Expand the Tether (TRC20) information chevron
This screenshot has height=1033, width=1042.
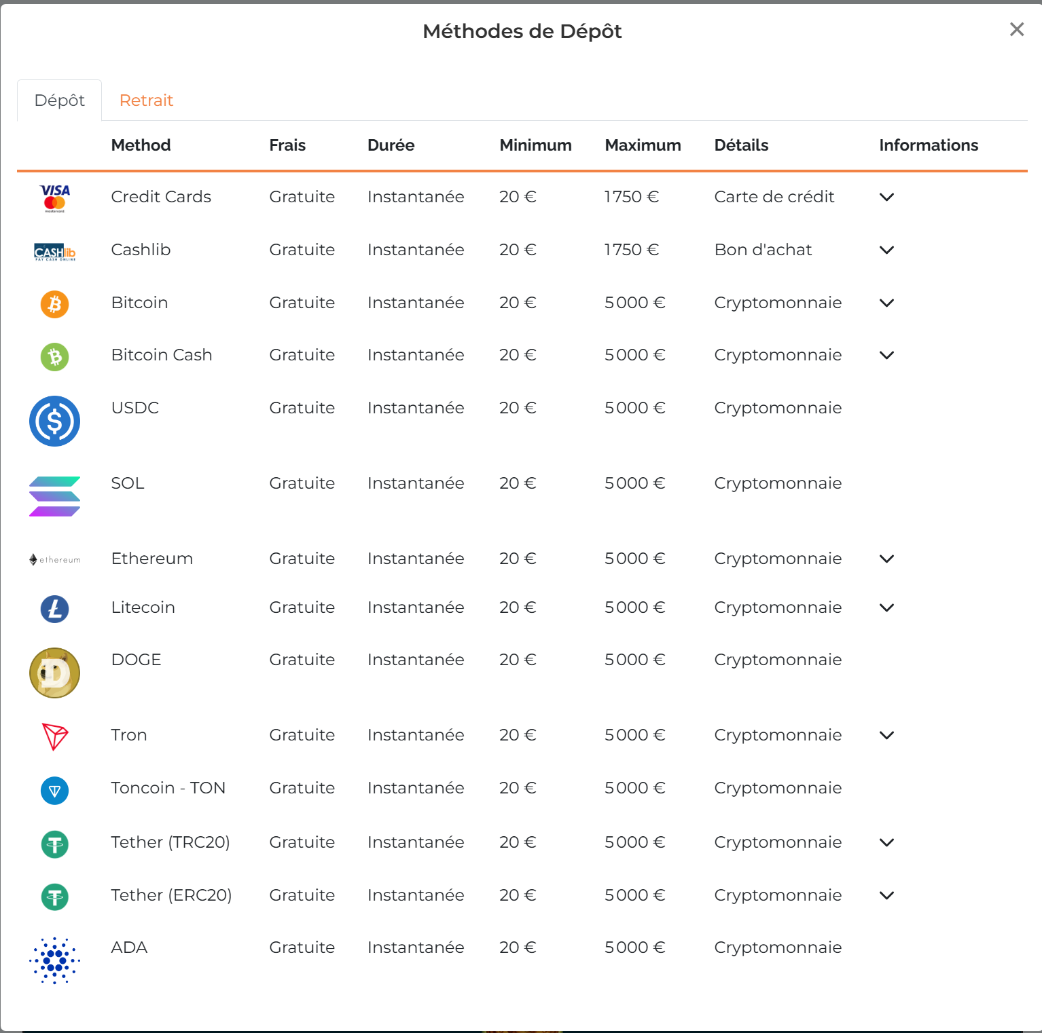886,842
